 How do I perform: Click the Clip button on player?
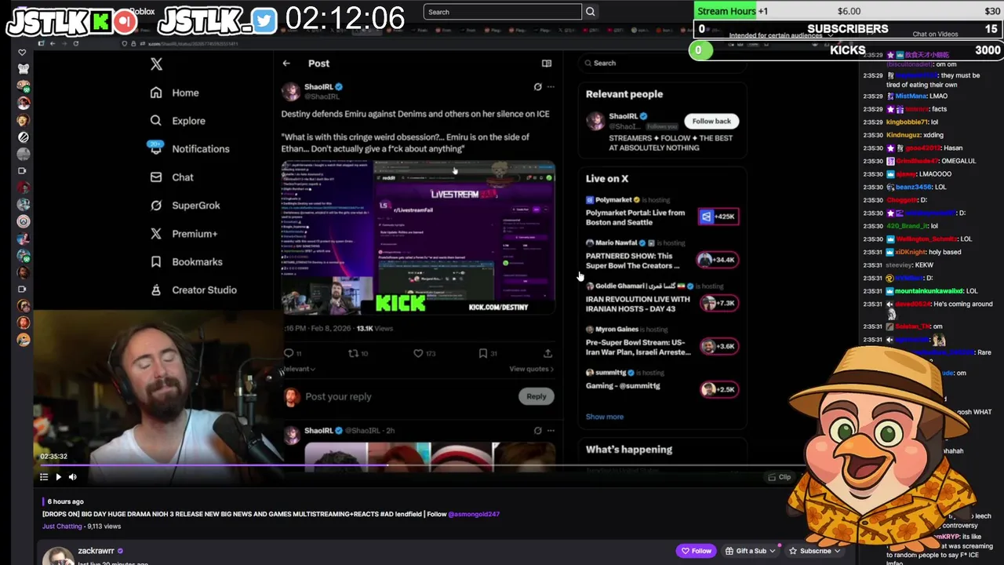(x=779, y=477)
